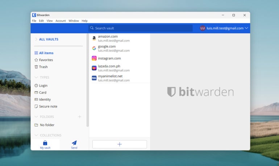The width and height of the screenshot is (279, 166).
Task: Click the plus icon beside Folders
Action: (80, 117)
